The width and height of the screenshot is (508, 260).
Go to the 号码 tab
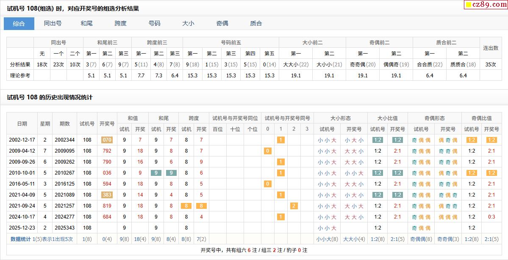[x=154, y=24]
